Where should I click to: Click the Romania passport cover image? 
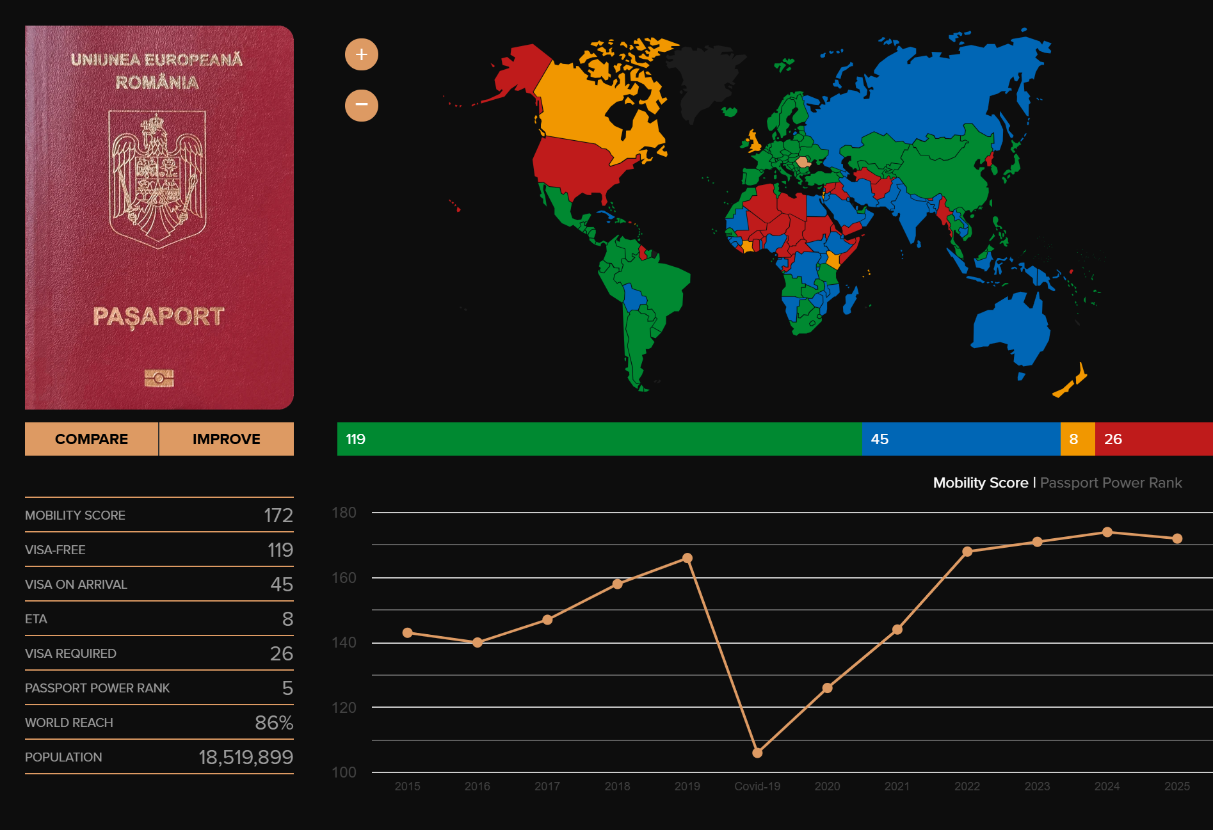[x=159, y=218]
